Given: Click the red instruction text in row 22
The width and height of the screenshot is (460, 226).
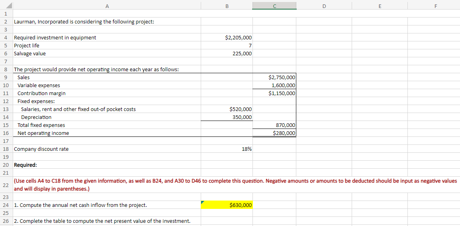Looking at the screenshot, I should (x=235, y=185).
